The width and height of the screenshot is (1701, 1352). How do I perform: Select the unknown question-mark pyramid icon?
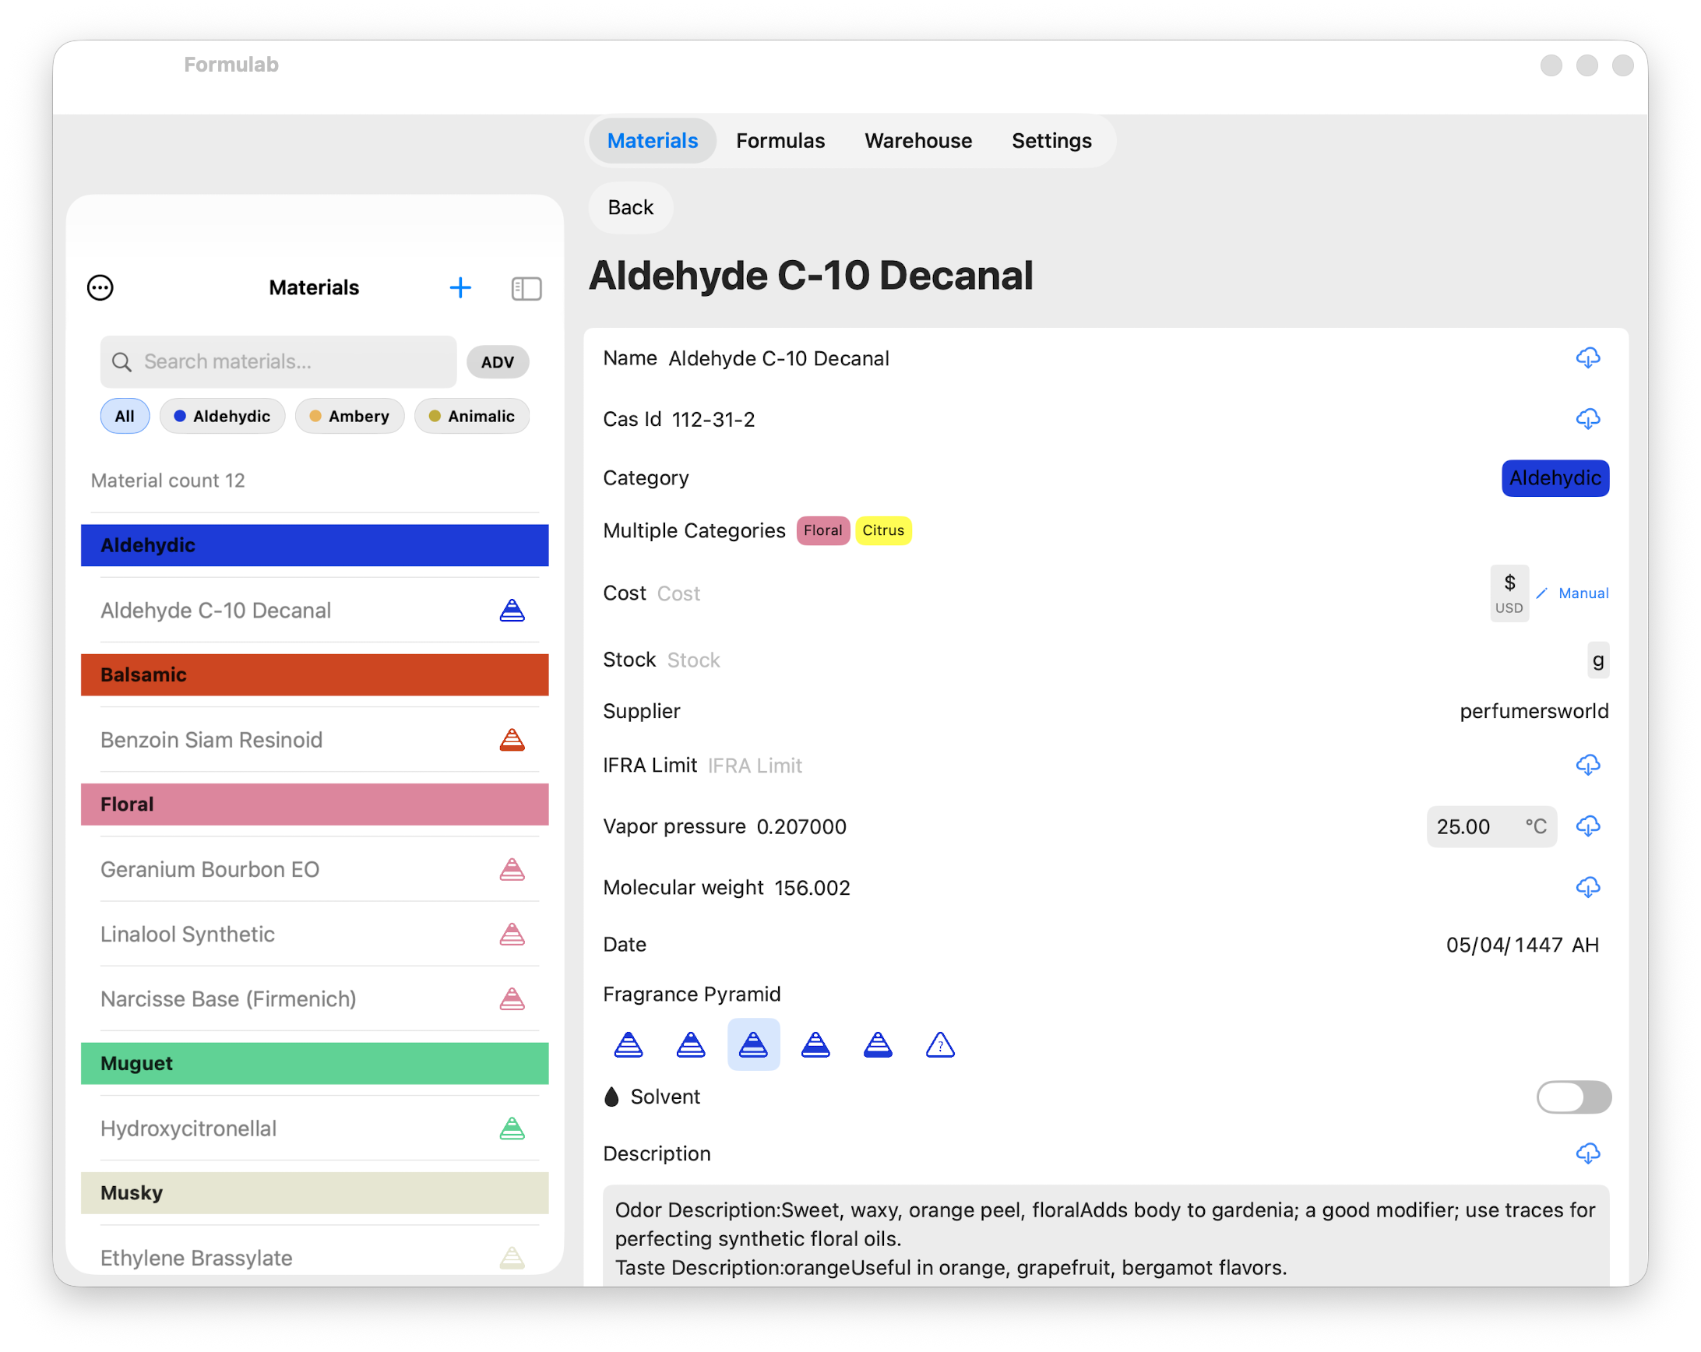tap(940, 1044)
